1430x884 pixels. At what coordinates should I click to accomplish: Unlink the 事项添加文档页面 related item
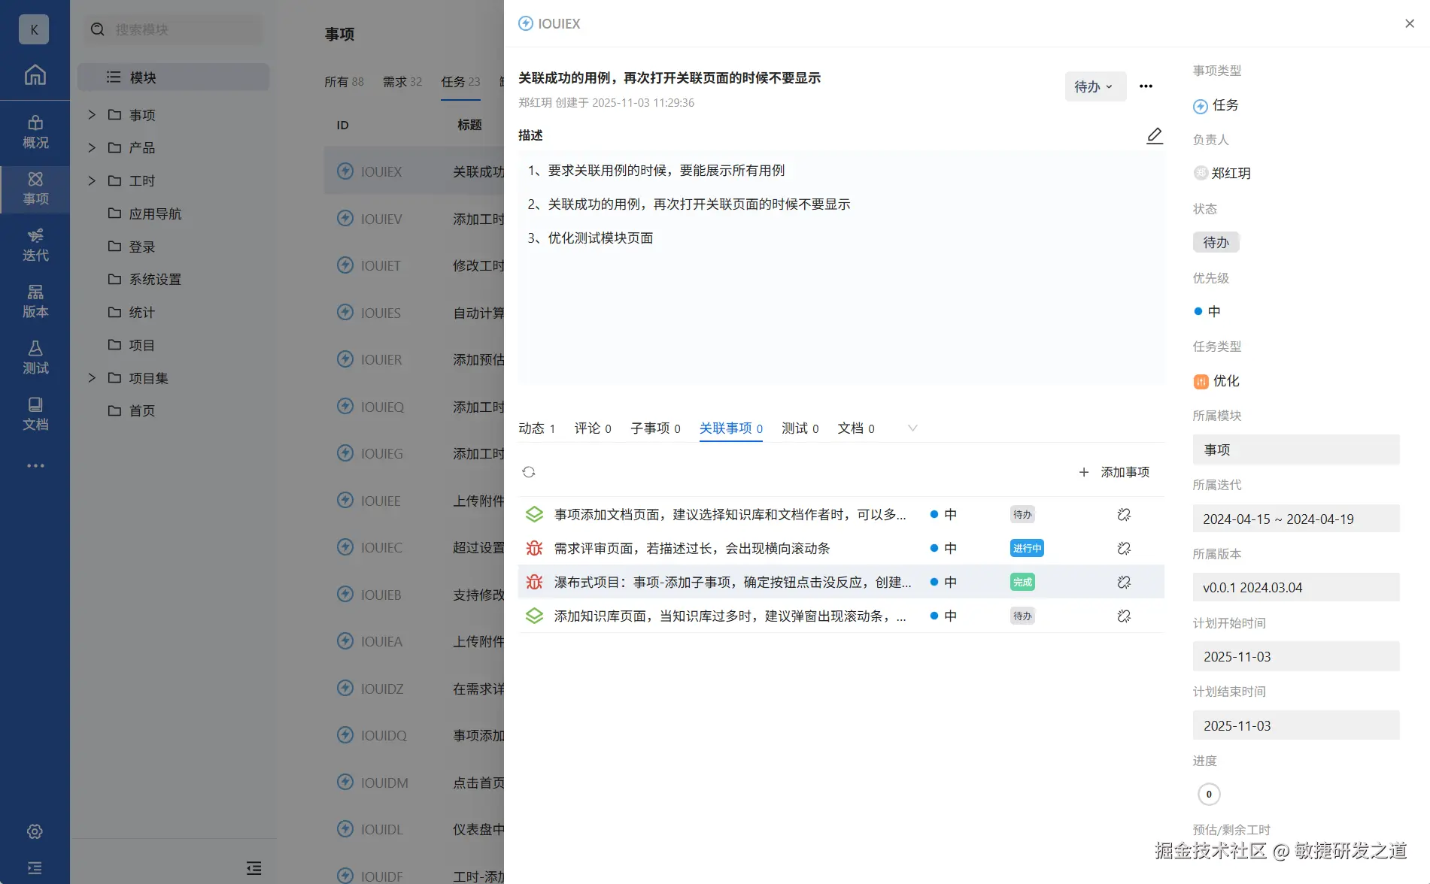point(1124,515)
